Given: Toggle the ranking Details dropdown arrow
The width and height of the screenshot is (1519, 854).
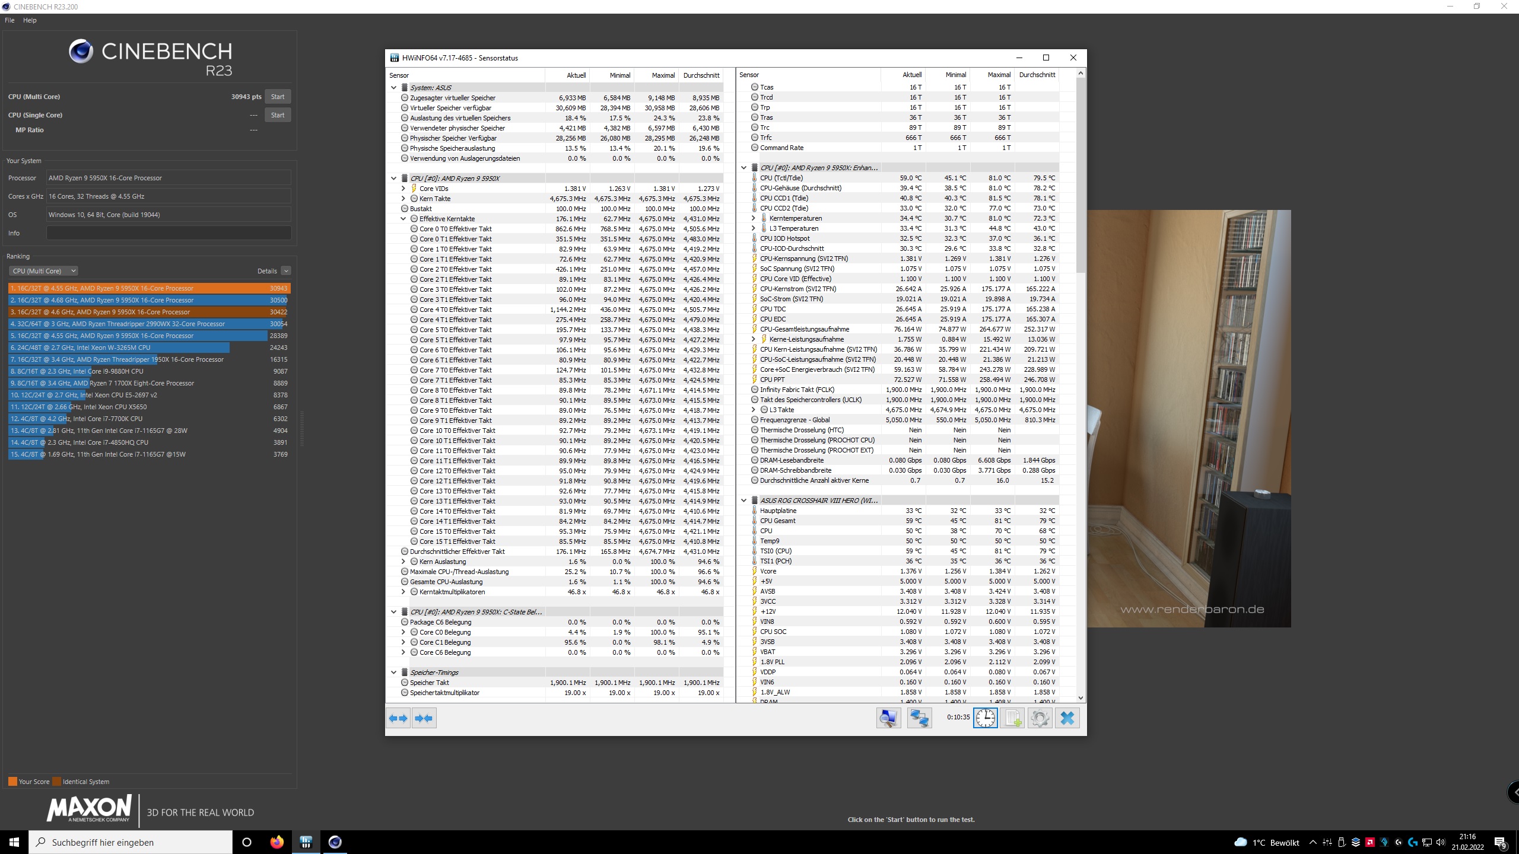Looking at the screenshot, I should click(x=286, y=271).
